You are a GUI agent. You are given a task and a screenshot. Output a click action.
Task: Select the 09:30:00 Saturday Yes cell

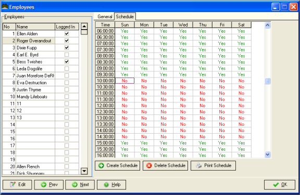(x=241, y=74)
